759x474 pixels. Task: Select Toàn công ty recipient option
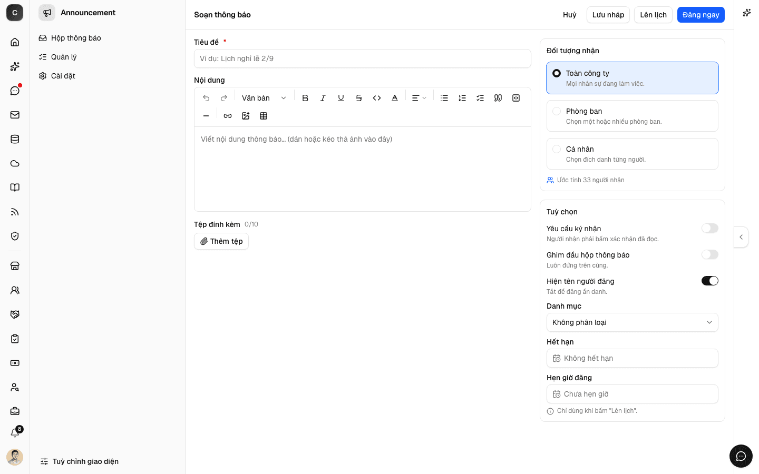point(632,78)
